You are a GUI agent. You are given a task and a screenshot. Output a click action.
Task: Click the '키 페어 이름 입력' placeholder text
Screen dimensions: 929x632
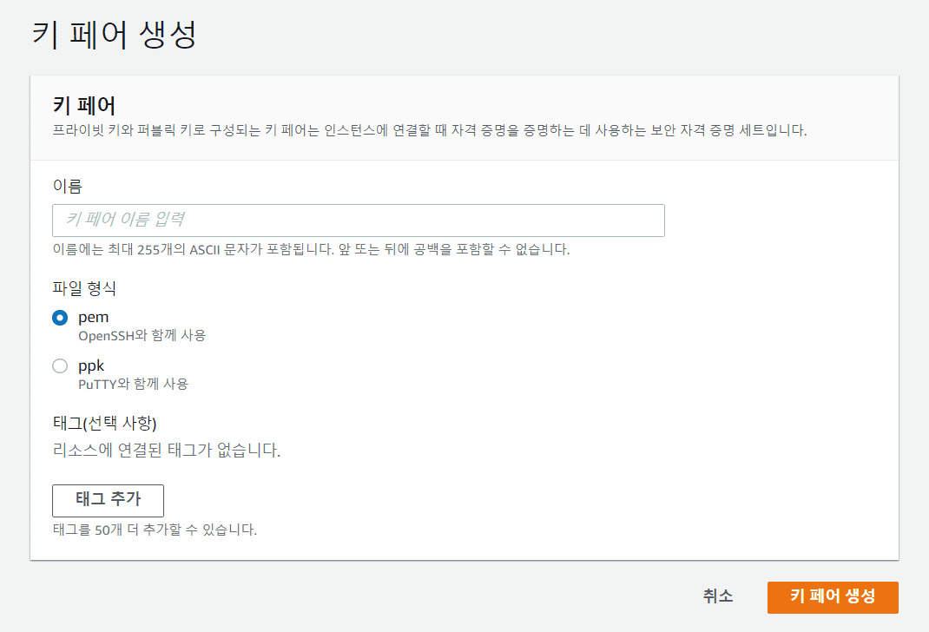[125, 220]
